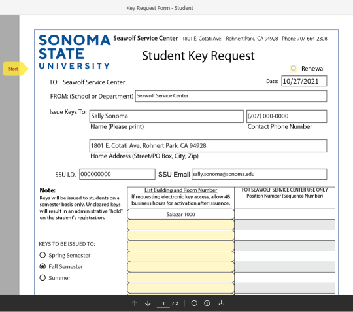Click the Salazar 1000 building room field

click(x=180, y=215)
